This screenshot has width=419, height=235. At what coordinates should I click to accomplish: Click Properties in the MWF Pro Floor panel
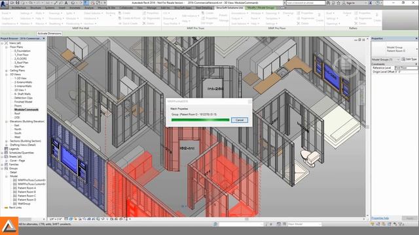pos(305,13)
